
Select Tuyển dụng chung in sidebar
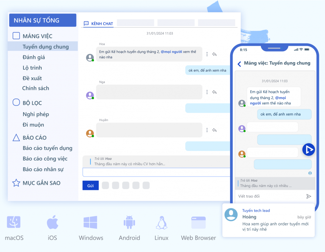45,47
